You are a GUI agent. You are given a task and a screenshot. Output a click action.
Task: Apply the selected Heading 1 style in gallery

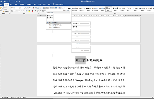tap(109, 9)
